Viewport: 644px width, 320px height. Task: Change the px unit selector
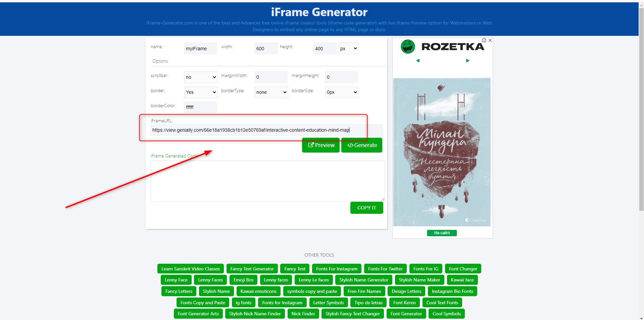pyautogui.click(x=348, y=49)
